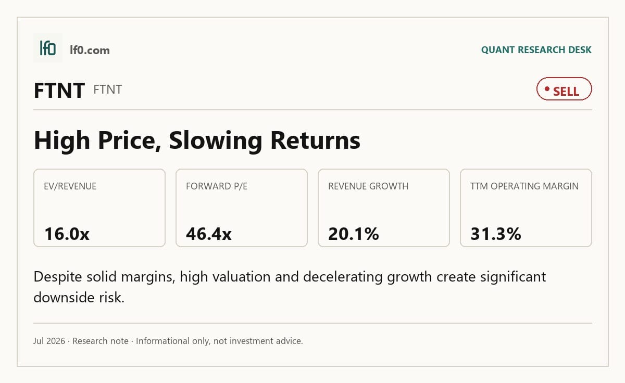Click the gray FTNT ticker subtitle

[108, 90]
